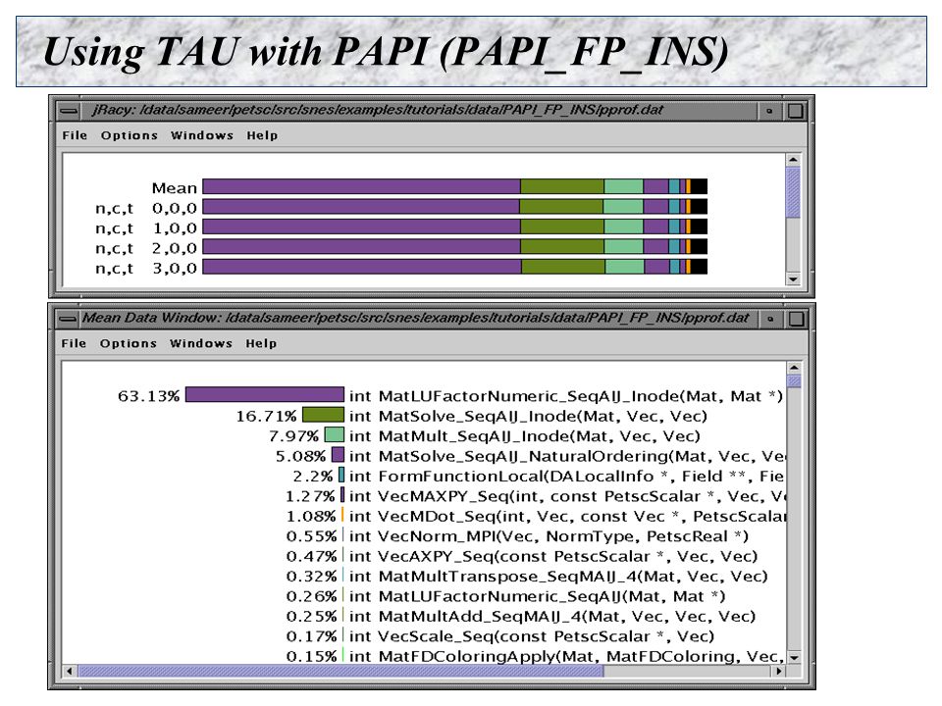Screen dimensions: 942x706
Task: Select the Mean profile bar's purple segment
Action: coord(362,186)
